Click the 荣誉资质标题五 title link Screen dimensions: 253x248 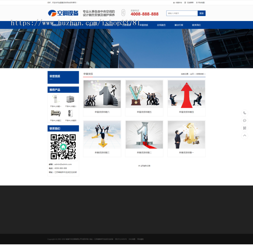pos(144,112)
